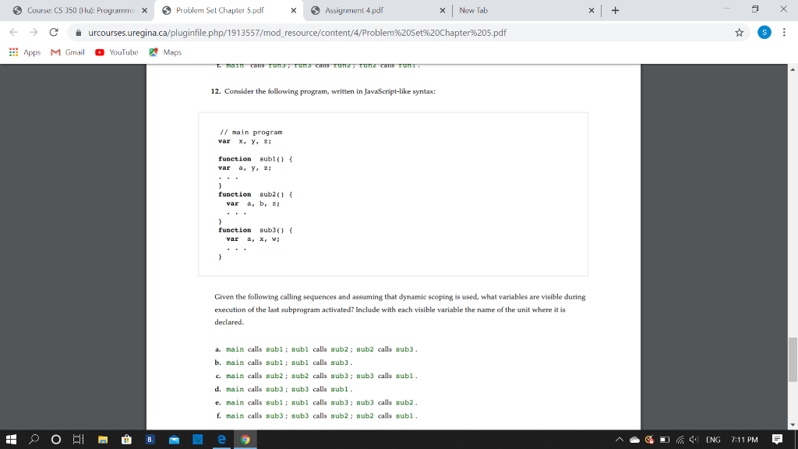798x449 pixels.
Task: Open the Microsoft Store icon
Action: 125,440
